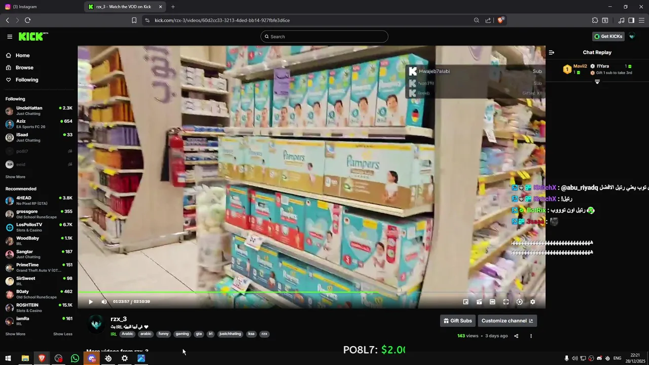Image resolution: width=649 pixels, height=365 pixels.
Task: Reload the page with the refresh icon
Action: (27, 20)
